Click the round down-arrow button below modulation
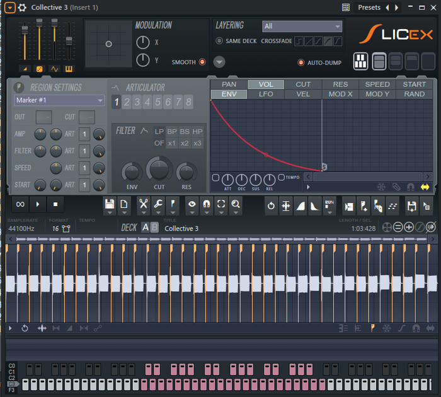The width and height of the screenshot is (441, 397). 219,62
